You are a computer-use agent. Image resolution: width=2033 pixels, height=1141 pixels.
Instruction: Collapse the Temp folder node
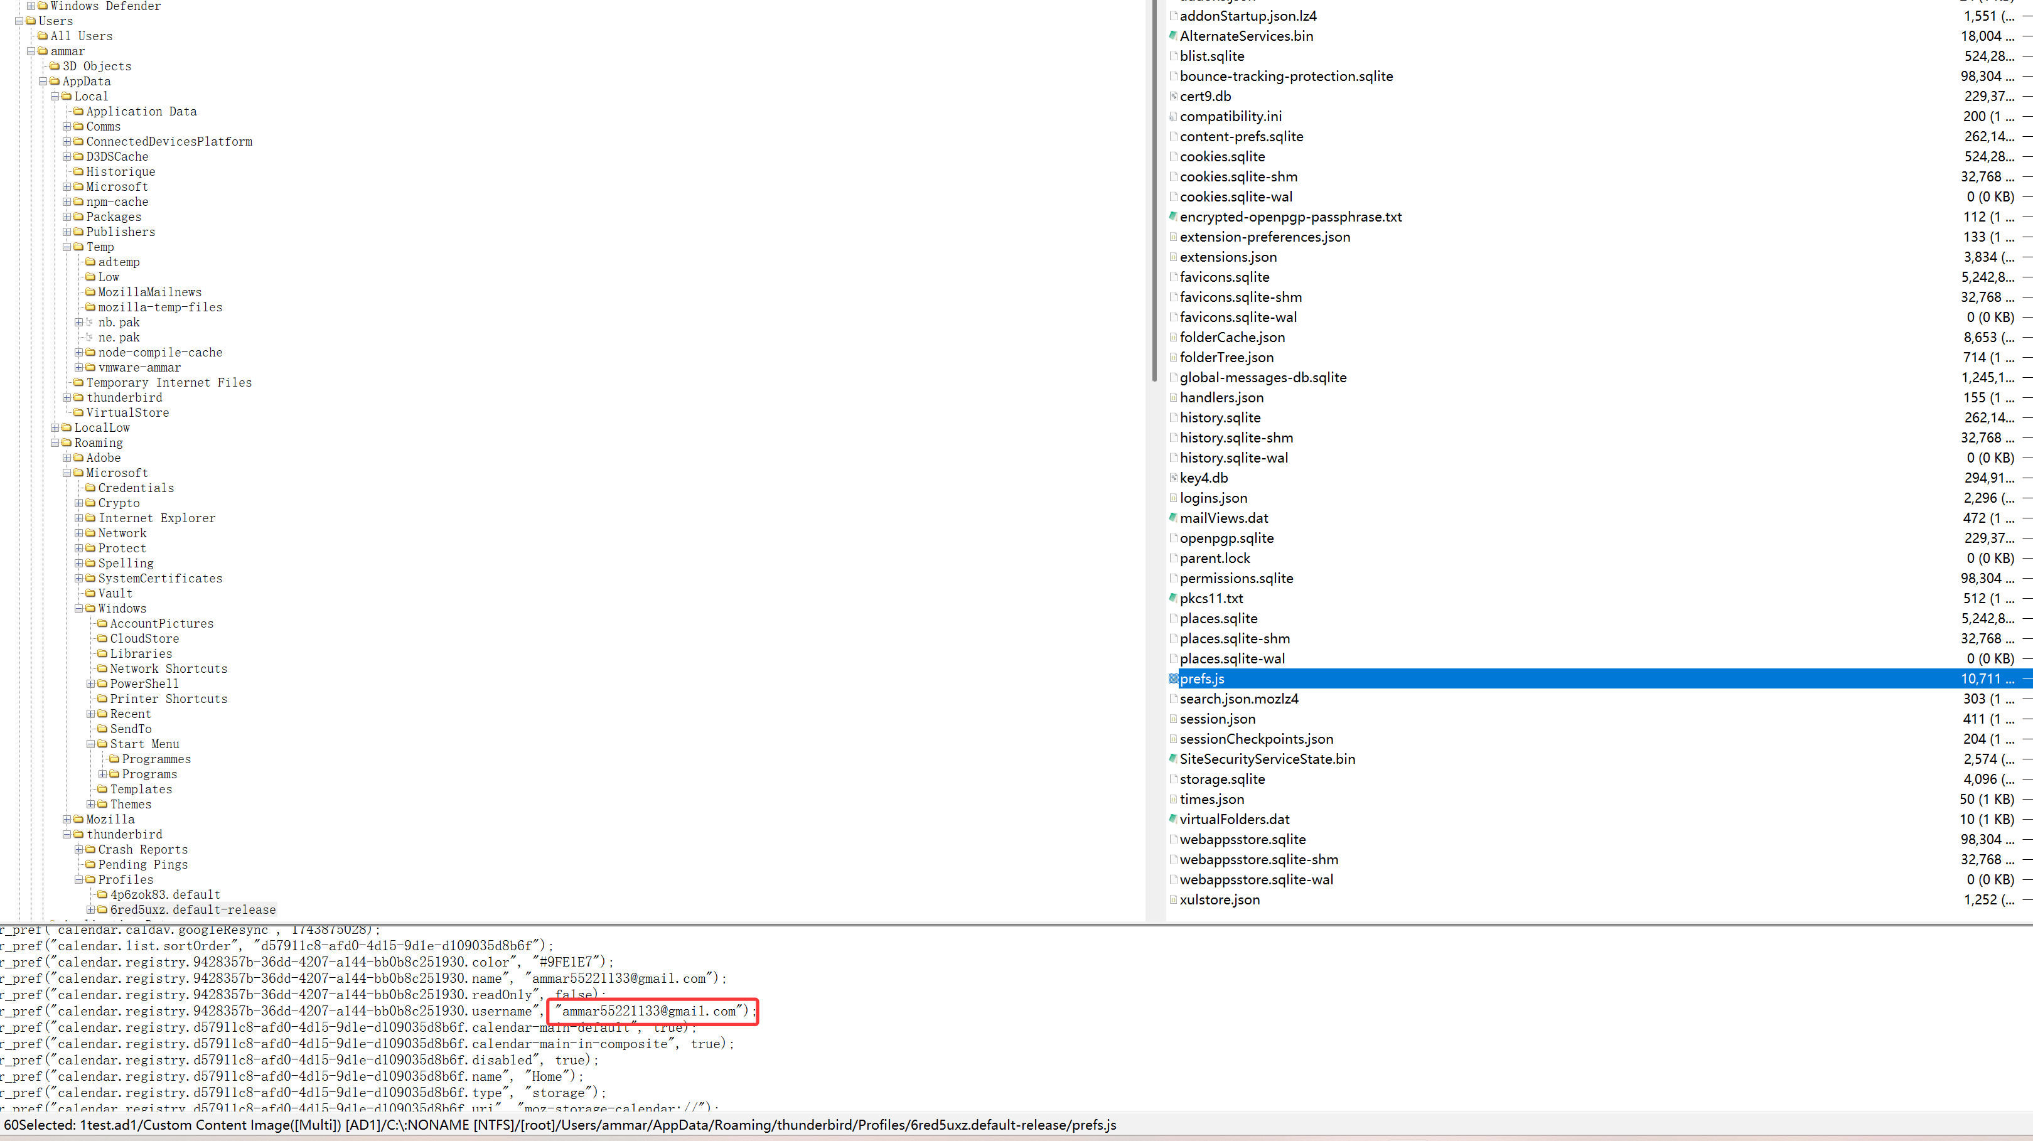click(x=67, y=247)
